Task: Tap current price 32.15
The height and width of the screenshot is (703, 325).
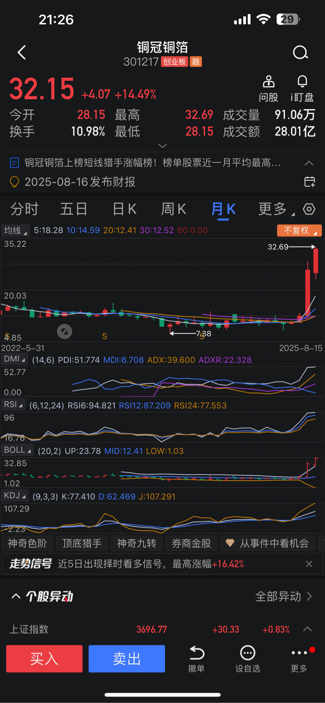Action: [42, 89]
